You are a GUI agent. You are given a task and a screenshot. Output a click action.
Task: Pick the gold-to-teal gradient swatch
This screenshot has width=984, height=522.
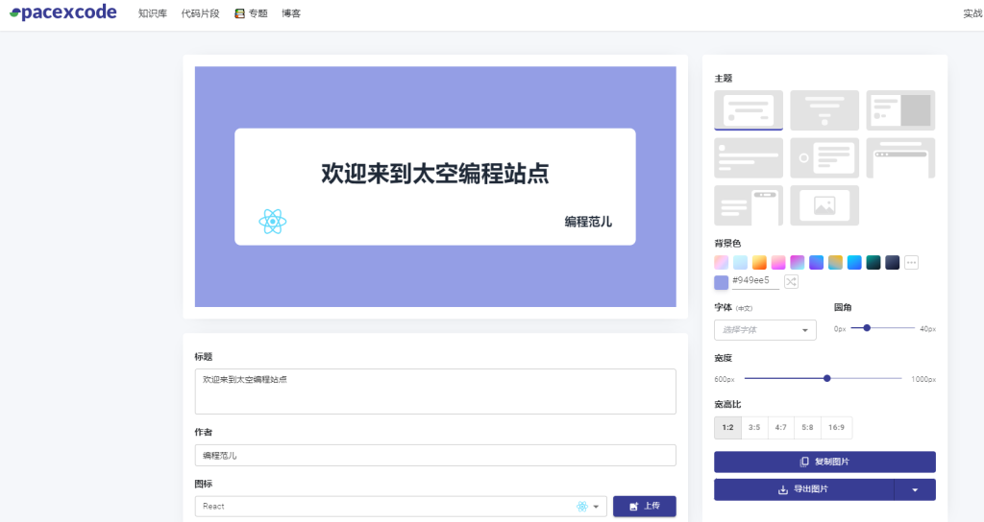coord(835,263)
